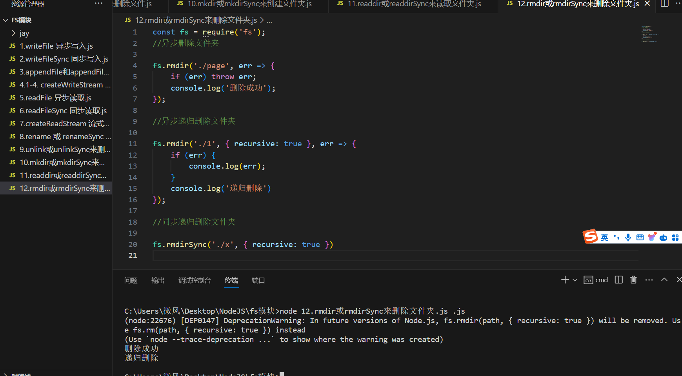Click breadcrumb file name 12.rmdir或rmdirSync来删除文件夹.js
Image resolution: width=682 pixels, height=376 pixels.
click(x=196, y=20)
